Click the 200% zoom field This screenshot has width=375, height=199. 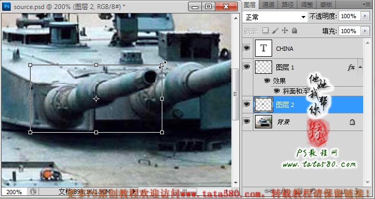tap(14, 192)
